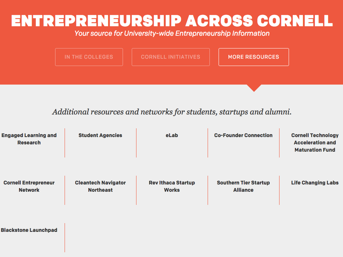Click the Entrepreneurship Across Cornell heading

(x=172, y=21)
